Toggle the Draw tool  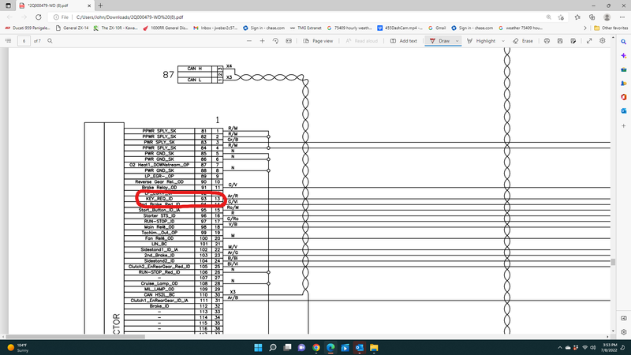pyautogui.click(x=439, y=41)
